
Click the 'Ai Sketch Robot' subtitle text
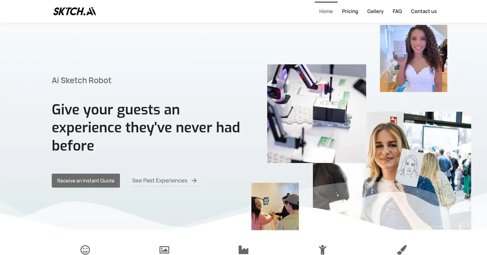coord(82,80)
